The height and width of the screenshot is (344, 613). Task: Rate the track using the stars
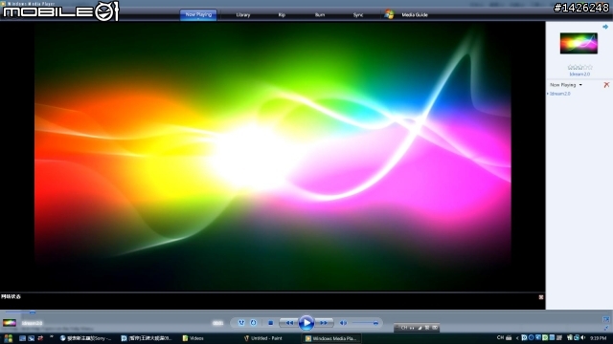click(579, 68)
